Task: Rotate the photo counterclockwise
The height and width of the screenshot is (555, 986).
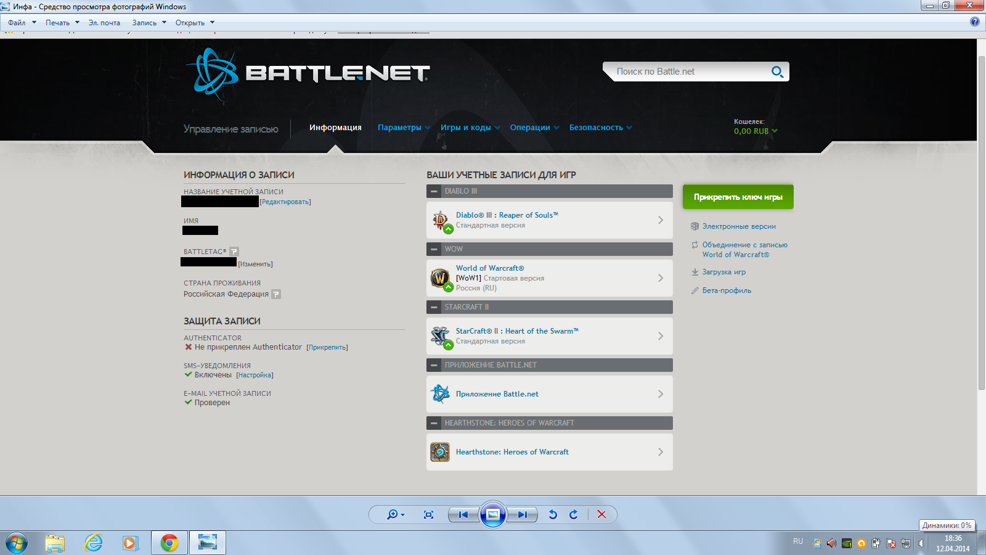Action: [x=553, y=514]
